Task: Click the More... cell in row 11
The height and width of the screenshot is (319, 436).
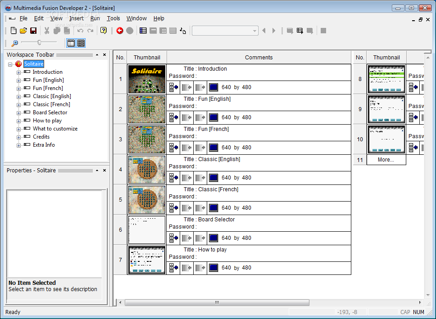Action: point(386,160)
